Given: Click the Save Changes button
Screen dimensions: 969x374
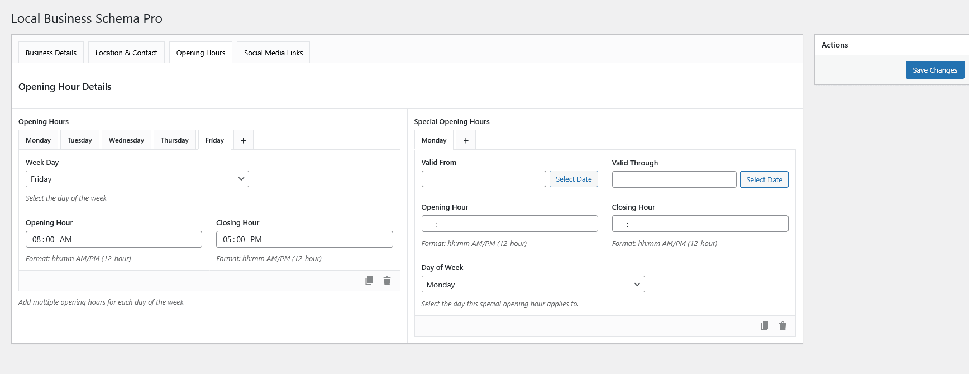Looking at the screenshot, I should tap(934, 70).
